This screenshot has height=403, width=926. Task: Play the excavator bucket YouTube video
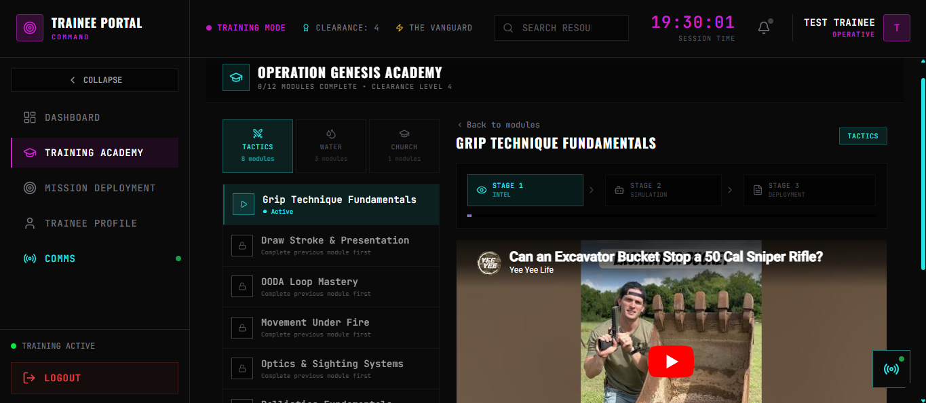[x=671, y=362]
